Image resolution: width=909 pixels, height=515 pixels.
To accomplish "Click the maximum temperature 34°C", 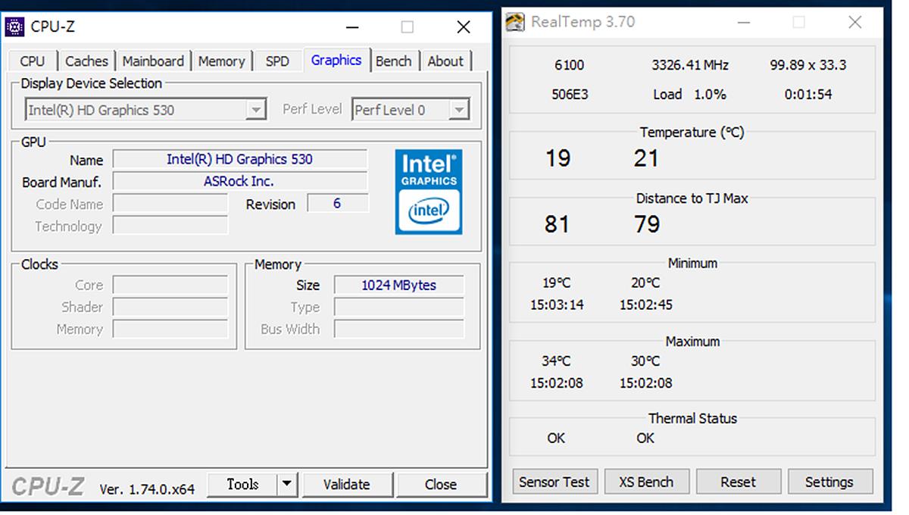I will [557, 361].
